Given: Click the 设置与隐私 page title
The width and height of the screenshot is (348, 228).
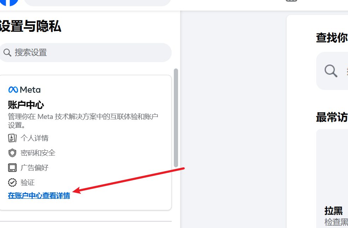Looking at the screenshot, I should (30, 26).
